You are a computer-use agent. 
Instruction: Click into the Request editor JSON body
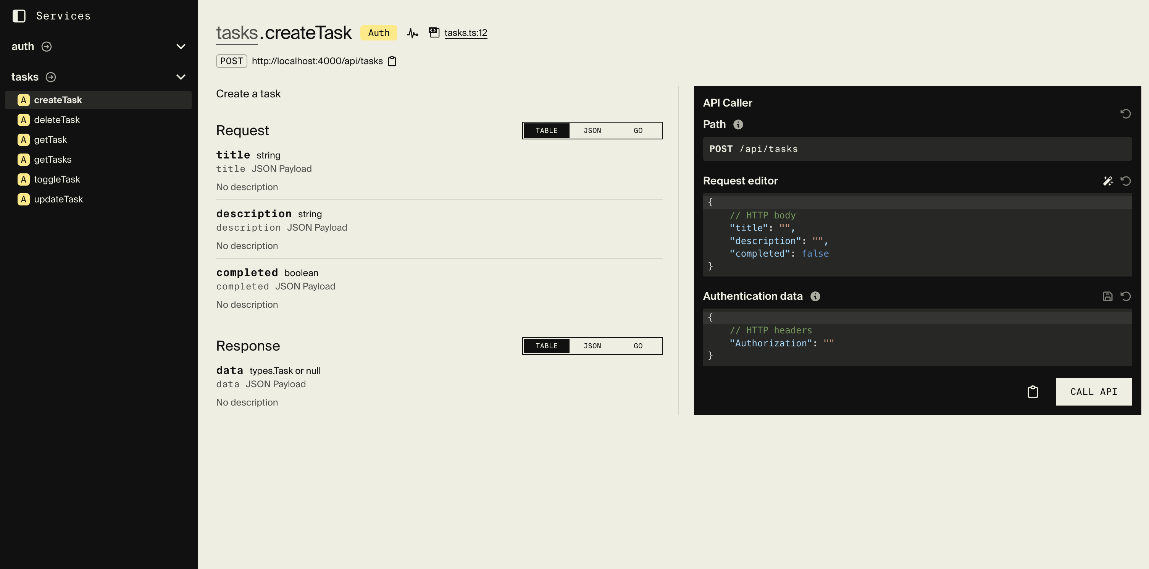917,235
